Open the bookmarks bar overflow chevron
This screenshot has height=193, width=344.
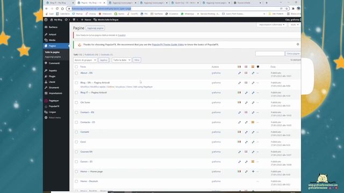264,14
